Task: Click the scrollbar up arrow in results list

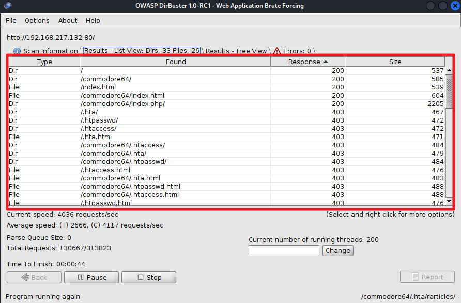Action: pyautogui.click(x=449, y=70)
